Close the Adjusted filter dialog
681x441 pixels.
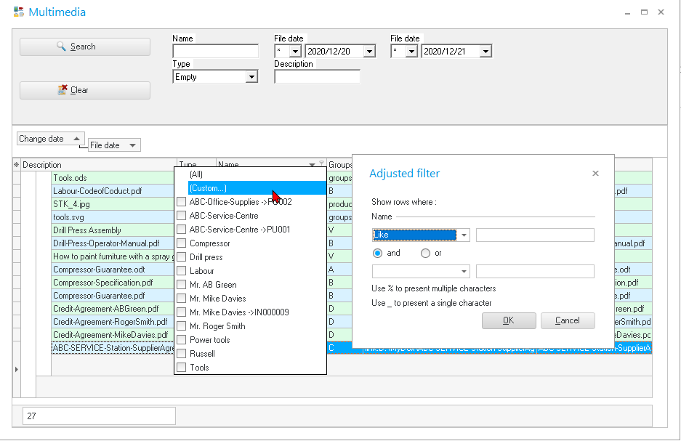[x=595, y=174]
